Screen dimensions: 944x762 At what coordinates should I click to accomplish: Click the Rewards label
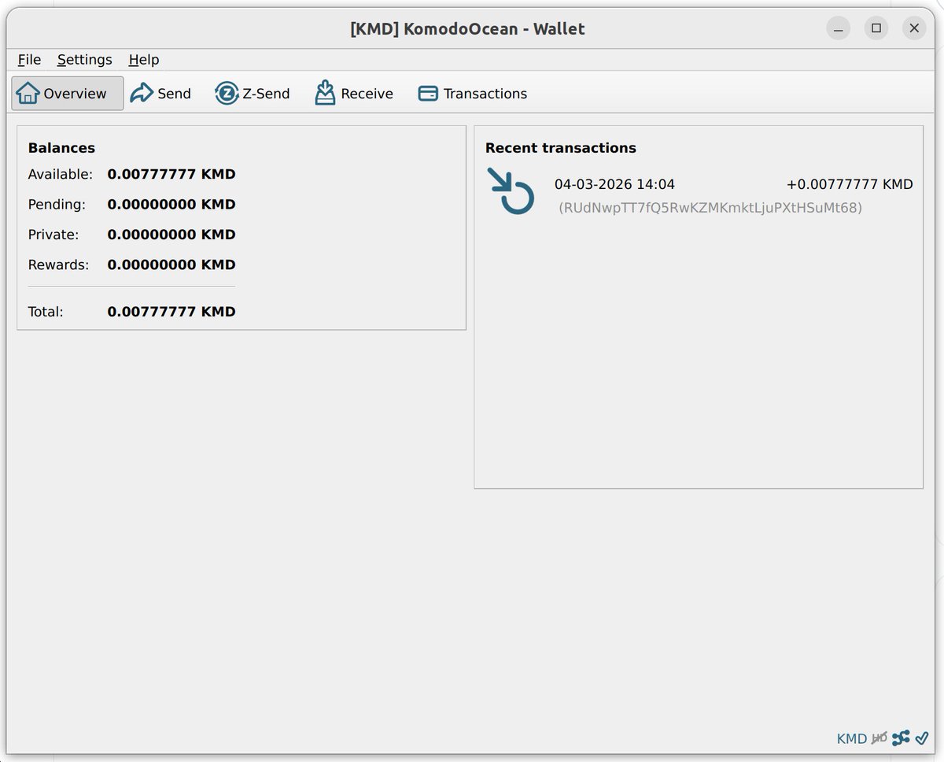59,264
